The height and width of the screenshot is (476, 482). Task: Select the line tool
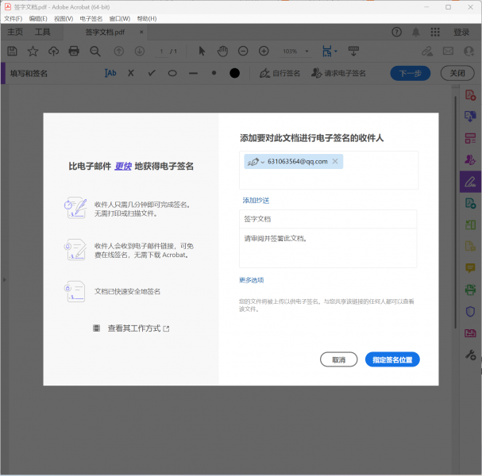pos(193,73)
